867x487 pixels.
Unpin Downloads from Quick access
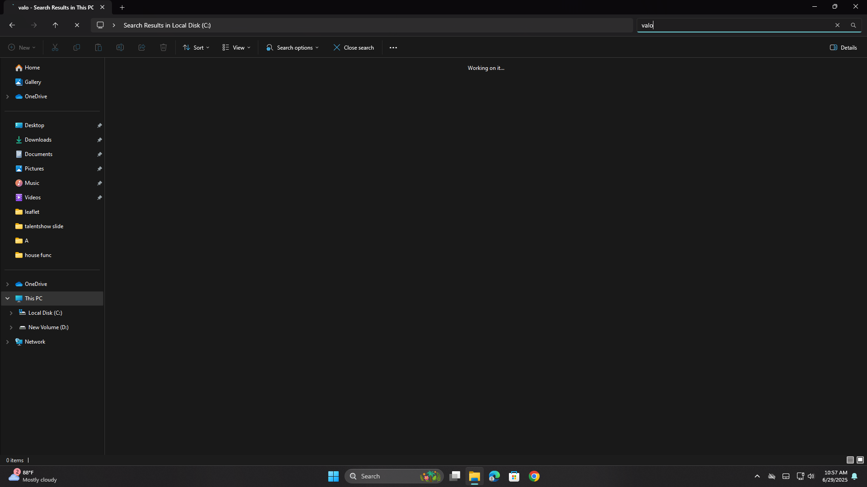[x=99, y=140]
